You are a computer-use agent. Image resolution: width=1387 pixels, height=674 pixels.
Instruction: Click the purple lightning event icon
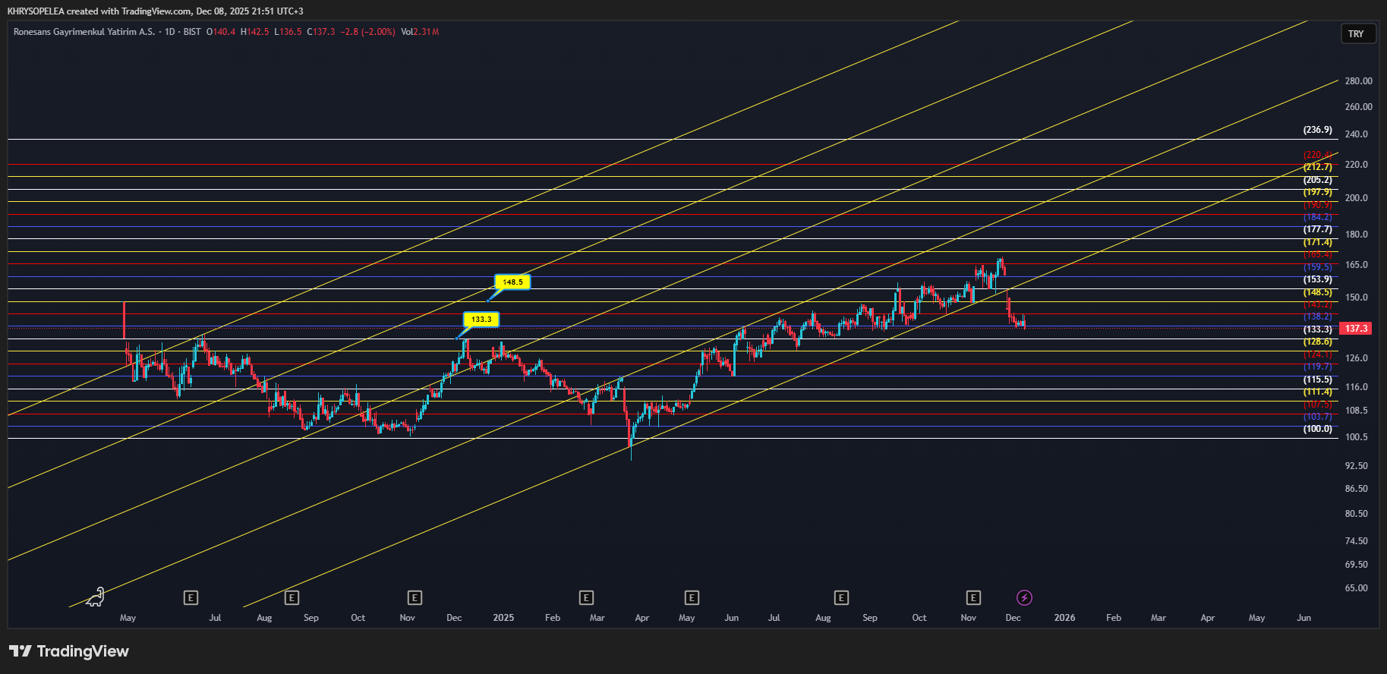1024,598
